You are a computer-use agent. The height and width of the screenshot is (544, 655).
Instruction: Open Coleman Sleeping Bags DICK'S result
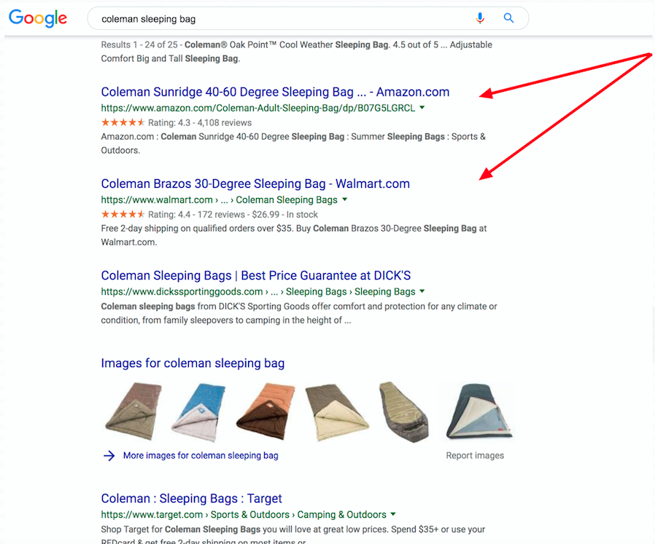pos(255,275)
